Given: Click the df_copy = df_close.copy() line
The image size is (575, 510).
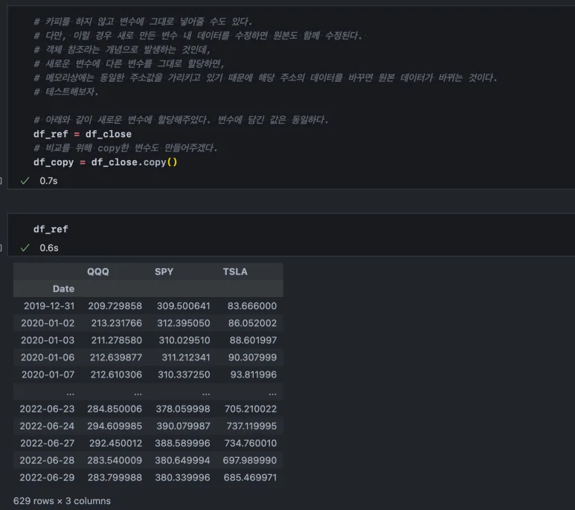Looking at the screenshot, I should (x=105, y=162).
